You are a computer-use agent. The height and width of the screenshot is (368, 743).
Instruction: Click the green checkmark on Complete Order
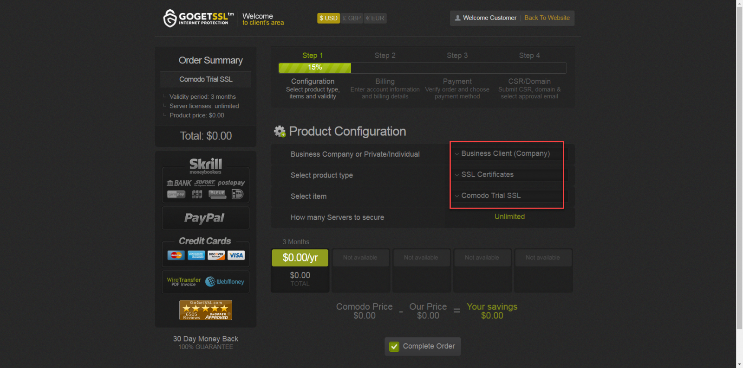point(394,347)
